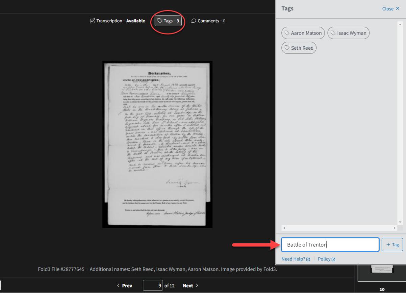This screenshot has width=406, height=299.
Task: Click the tags list scroll up arrow
Action: [401, 25]
